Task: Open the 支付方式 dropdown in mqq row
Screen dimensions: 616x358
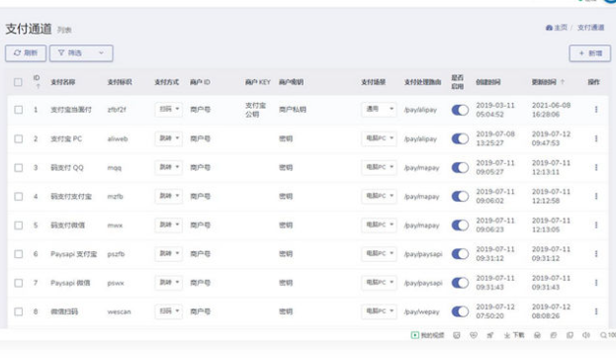Action: (169, 167)
